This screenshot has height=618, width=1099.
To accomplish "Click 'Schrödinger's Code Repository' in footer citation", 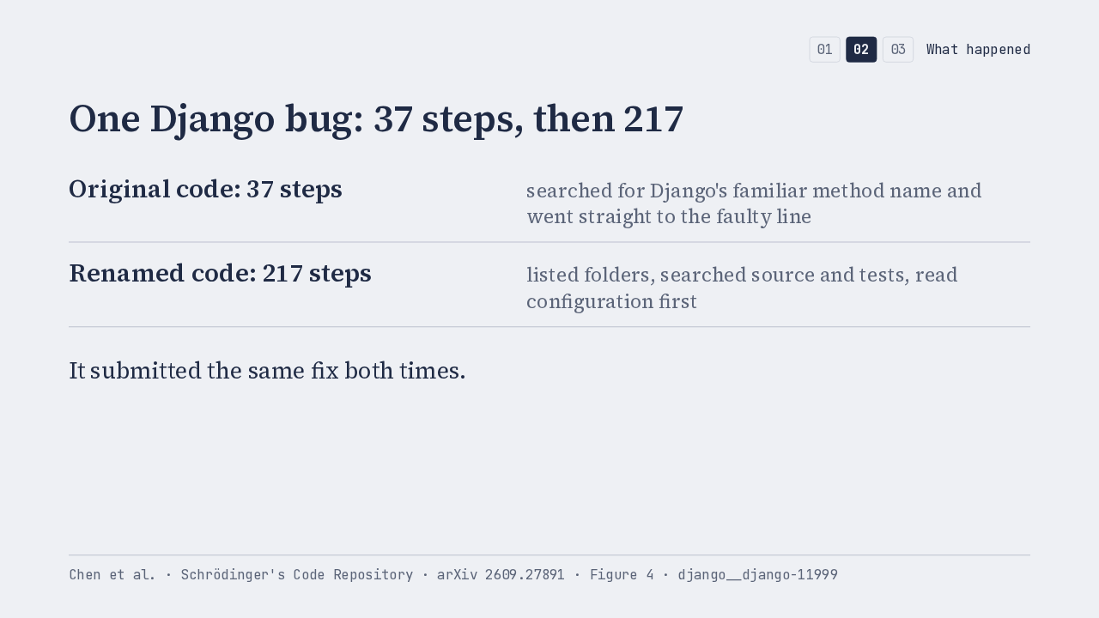I will 297,575.
